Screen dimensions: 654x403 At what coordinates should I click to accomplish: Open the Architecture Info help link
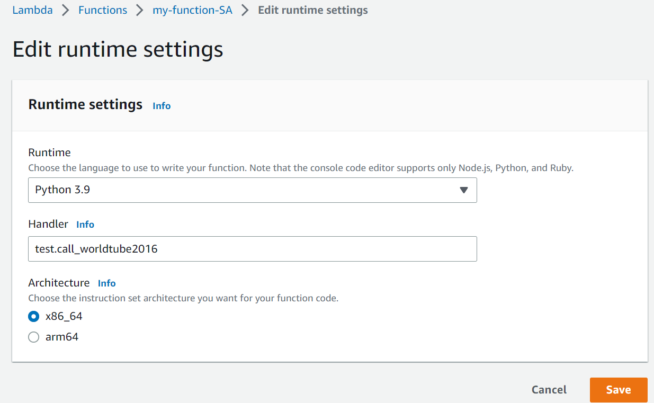click(x=106, y=283)
